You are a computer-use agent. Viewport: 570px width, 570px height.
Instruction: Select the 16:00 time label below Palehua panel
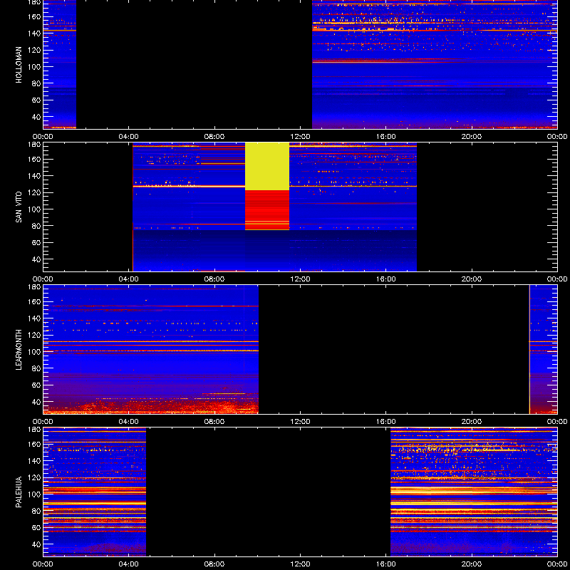[386, 564]
